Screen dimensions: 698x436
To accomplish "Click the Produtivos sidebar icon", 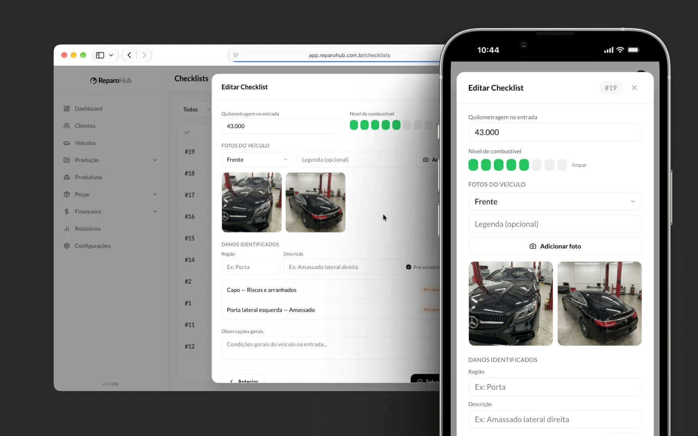I will point(67,177).
